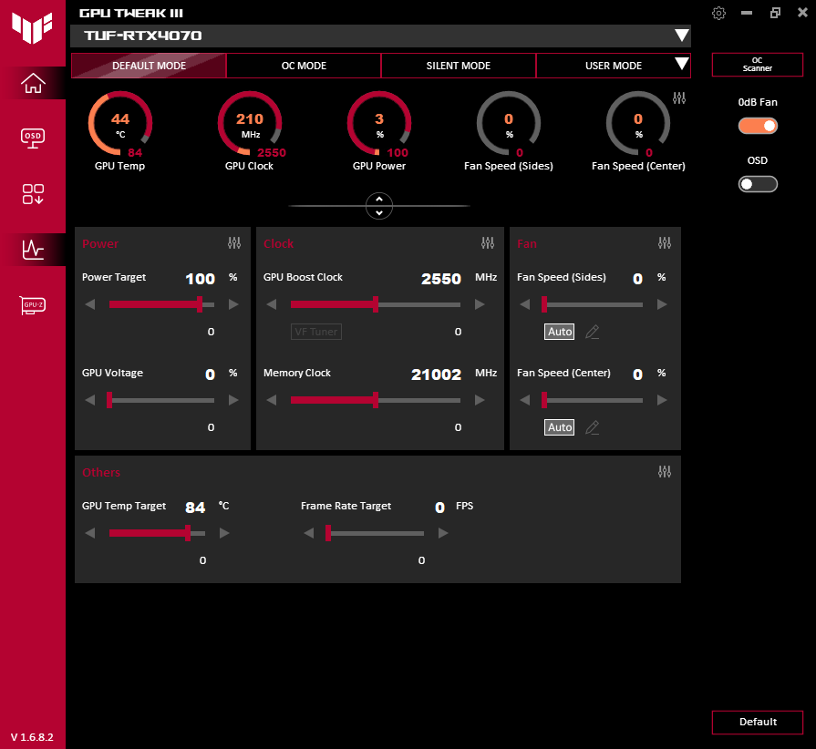Viewport: 816px width, 749px height.
Task: Edit Fan Speed (Center) curve pencil icon
Action: [593, 427]
